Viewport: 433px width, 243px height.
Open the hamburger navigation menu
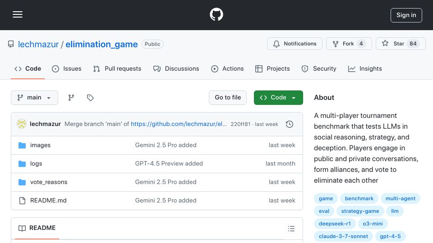[x=18, y=14]
